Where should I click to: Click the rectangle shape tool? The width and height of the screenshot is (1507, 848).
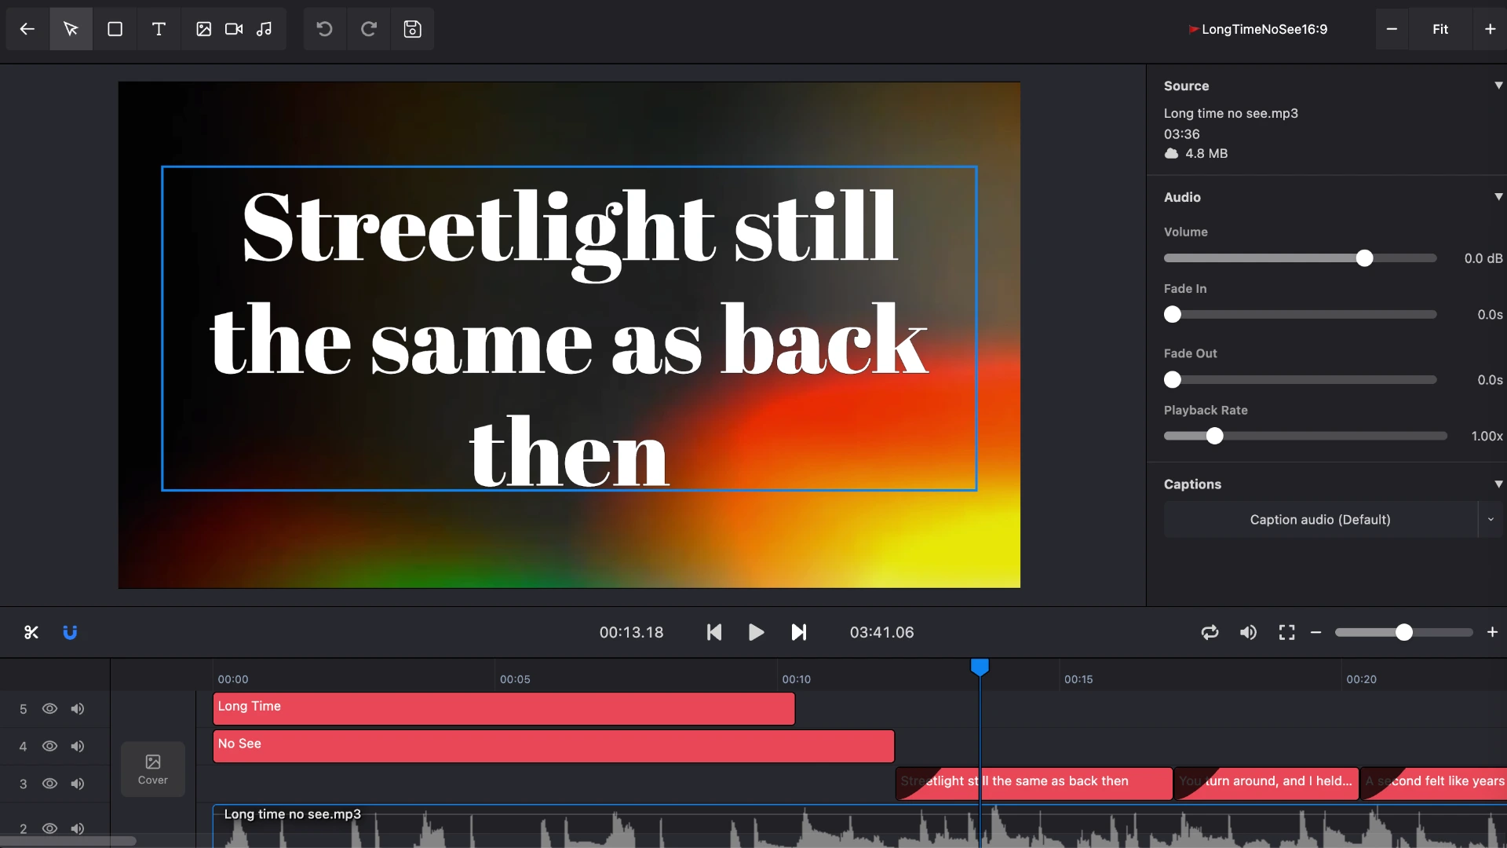point(115,29)
